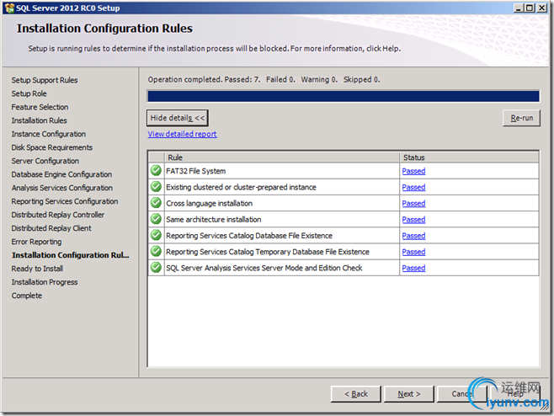Image resolution: width=554 pixels, height=416 pixels.
Task: Click Operation completed summary text
Action: coord(264,79)
